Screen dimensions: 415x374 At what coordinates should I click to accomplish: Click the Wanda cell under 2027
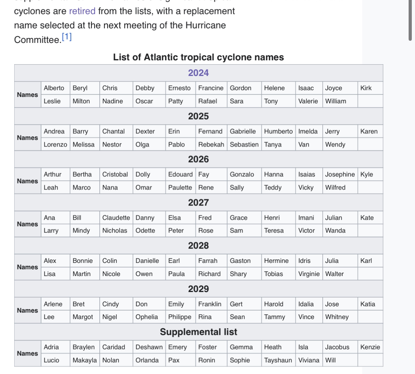340,231
